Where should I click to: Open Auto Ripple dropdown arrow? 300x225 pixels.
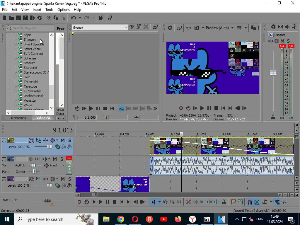coord(271,202)
